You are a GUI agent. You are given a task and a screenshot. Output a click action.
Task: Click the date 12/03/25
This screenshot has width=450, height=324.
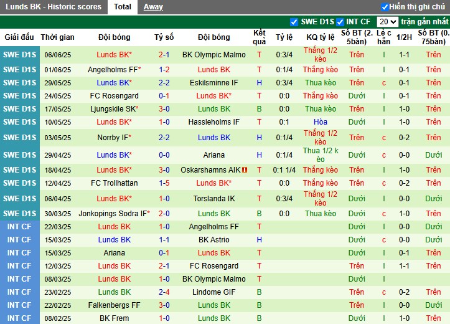click(x=57, y=266)
